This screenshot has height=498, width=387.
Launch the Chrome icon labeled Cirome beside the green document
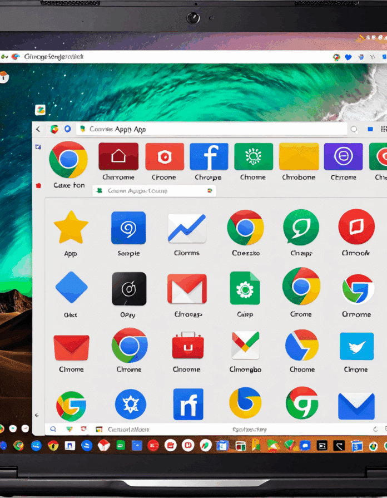pos(301,286)
